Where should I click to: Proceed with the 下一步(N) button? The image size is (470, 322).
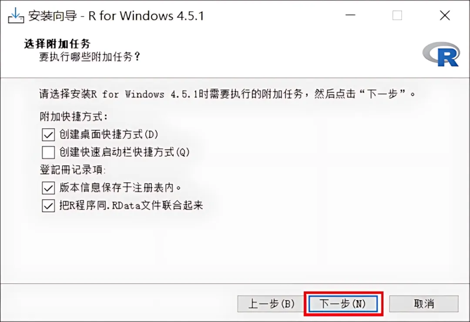pyautogui.click(x=343, y=304)
